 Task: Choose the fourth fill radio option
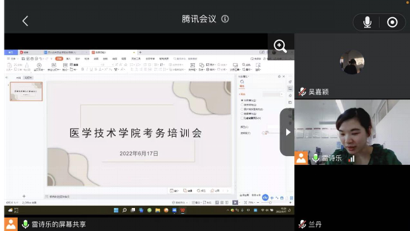point(242,114)
